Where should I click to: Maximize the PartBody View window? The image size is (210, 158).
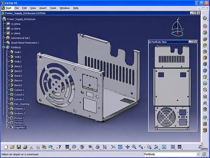click(x=192, y=42)
